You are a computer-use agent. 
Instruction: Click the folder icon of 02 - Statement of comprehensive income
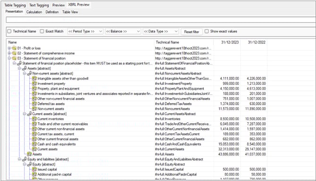click(14, 53)
